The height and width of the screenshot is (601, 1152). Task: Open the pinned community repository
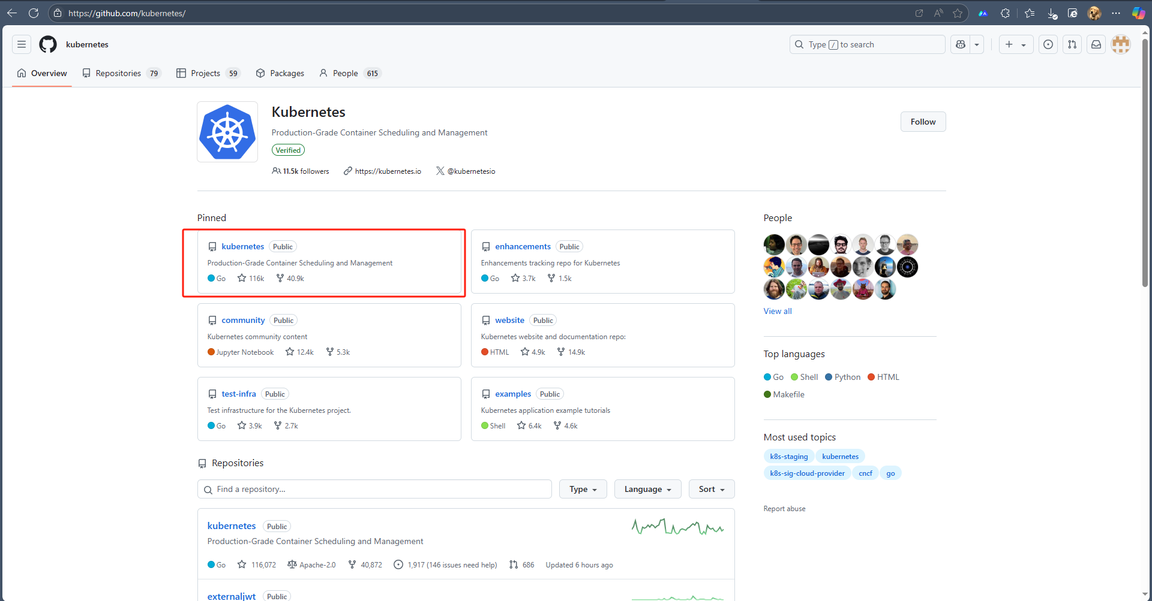[x=243, y=320]
